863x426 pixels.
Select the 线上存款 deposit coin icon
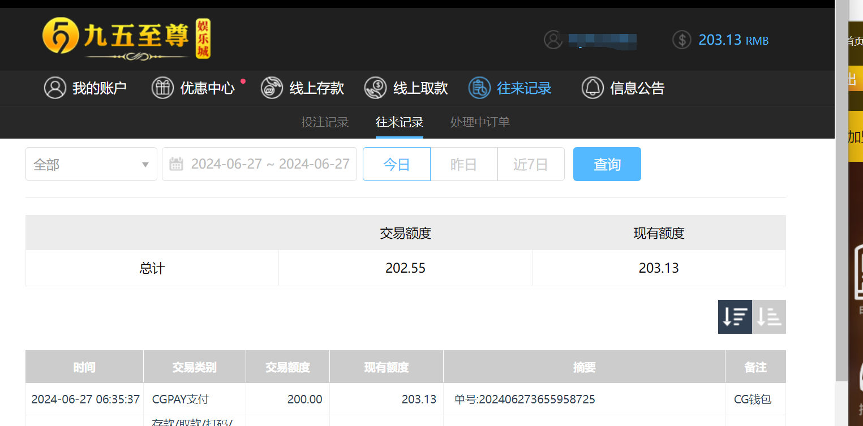(x=272, y=88)
